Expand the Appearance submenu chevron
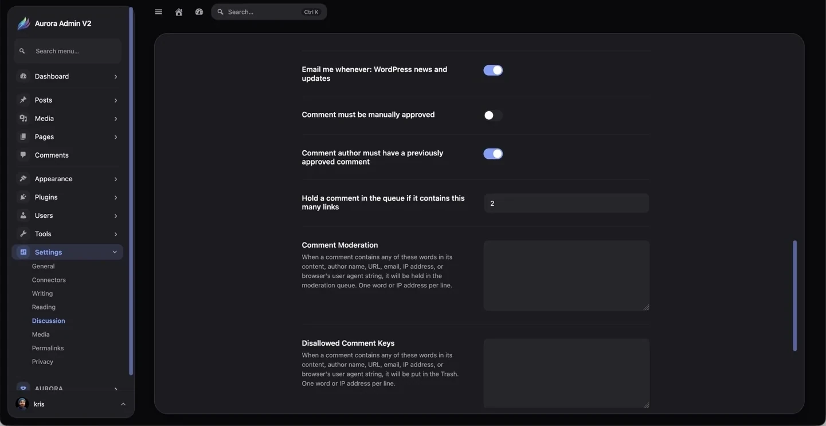The height and width of the screenshot is (426, 826). (116, 179)
